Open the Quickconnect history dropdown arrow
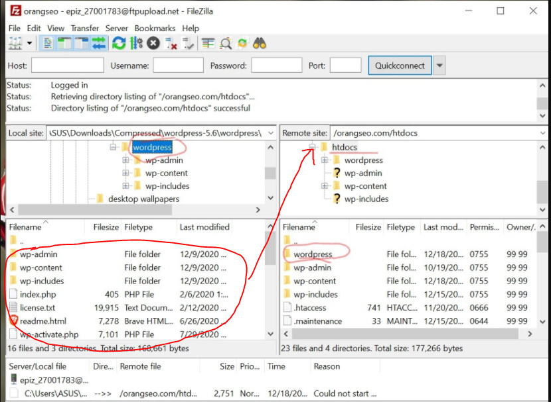 [439, 66]
